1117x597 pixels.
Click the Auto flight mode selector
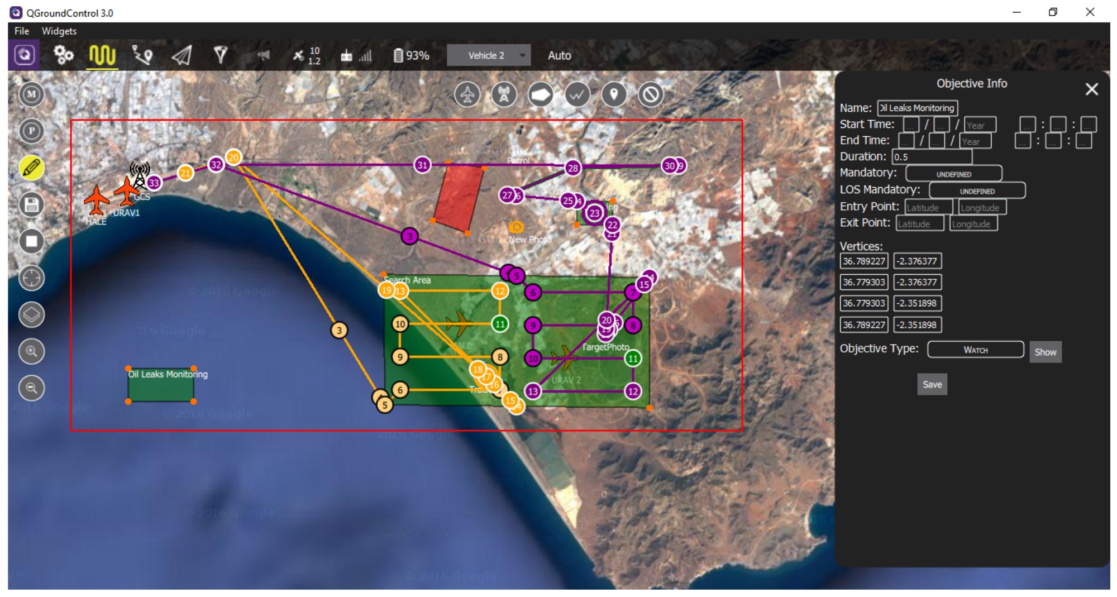click(559, 55)
